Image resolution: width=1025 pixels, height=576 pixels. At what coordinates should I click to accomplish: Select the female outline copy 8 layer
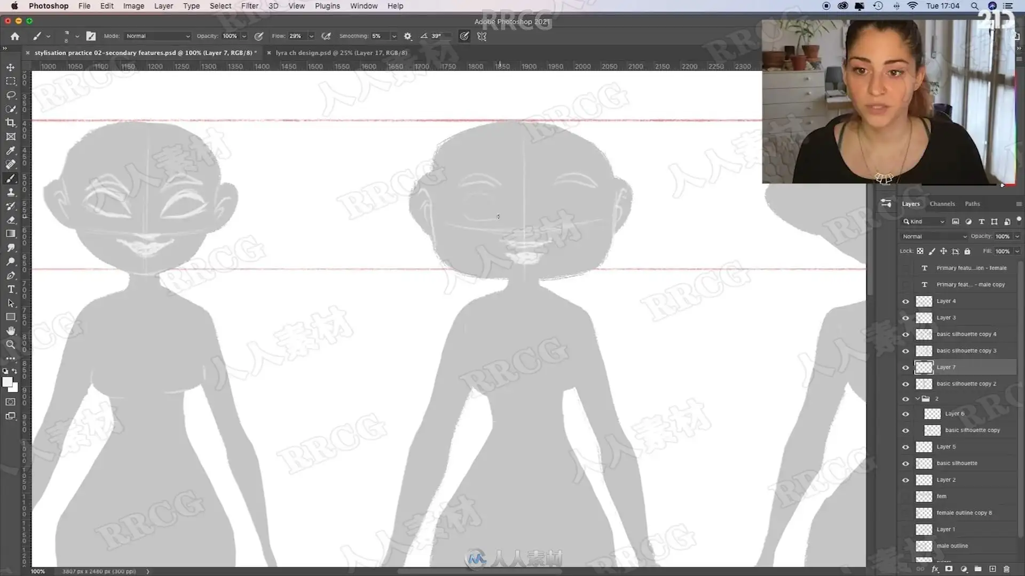(x=964, y=513)
